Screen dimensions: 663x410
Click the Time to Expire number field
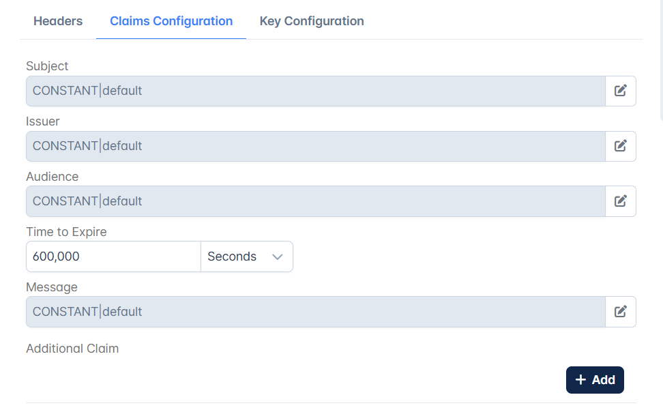point(113,257)
